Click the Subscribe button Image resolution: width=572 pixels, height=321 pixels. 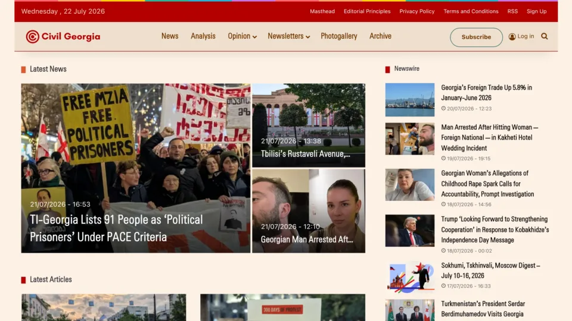tap(476, 37)
